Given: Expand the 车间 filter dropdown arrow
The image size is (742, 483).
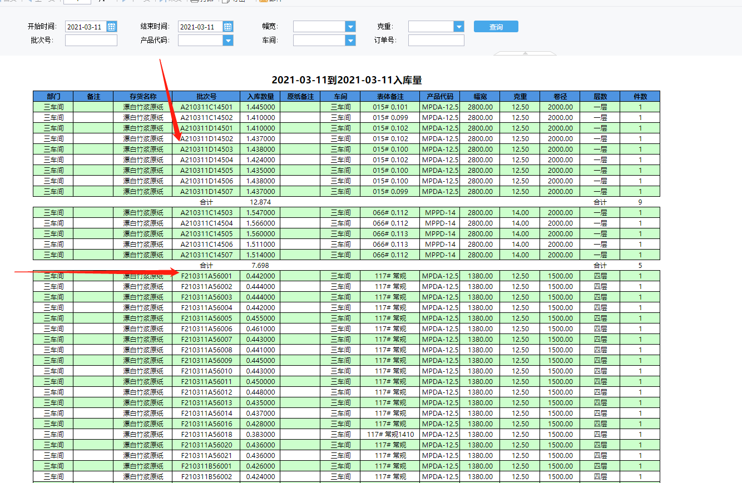Looking at the screenshot, I should click(350, 40).
